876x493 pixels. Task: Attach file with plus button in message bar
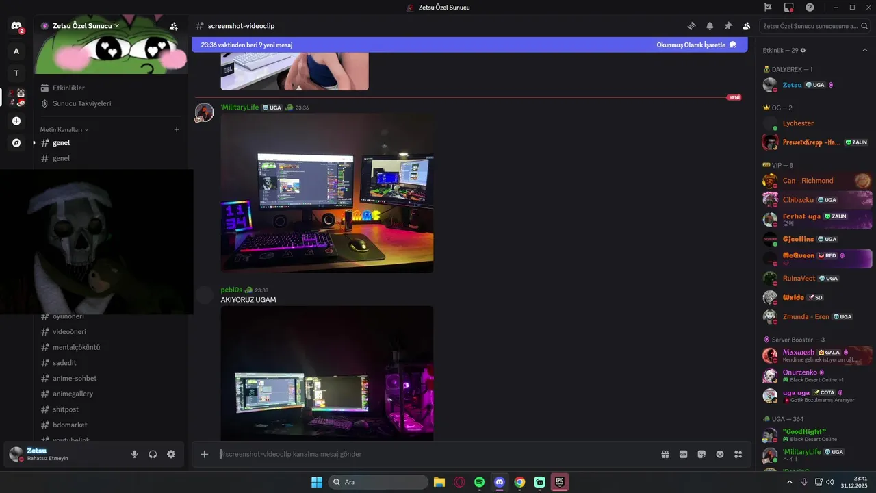pyautogui.click(x=204, y=454)
